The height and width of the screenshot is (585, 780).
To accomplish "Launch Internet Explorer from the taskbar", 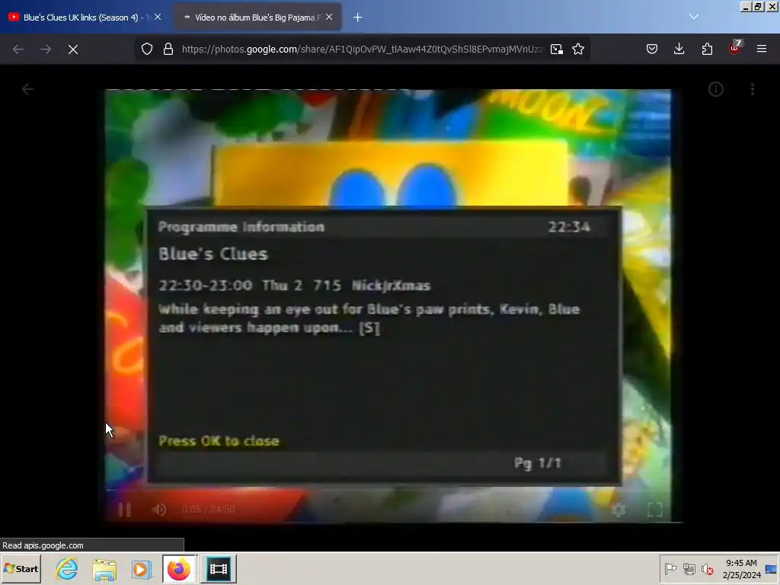I will click(67, 568).
